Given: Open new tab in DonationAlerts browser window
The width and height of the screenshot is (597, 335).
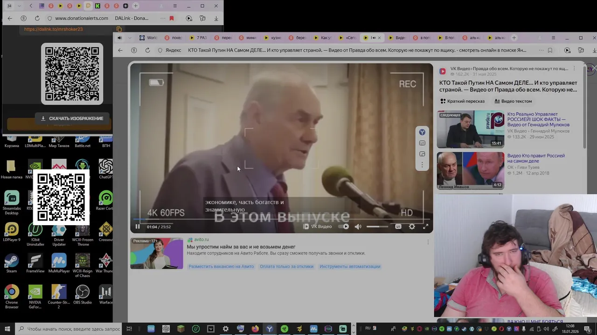Looking at the screenshot, I should tap(136, 6).
